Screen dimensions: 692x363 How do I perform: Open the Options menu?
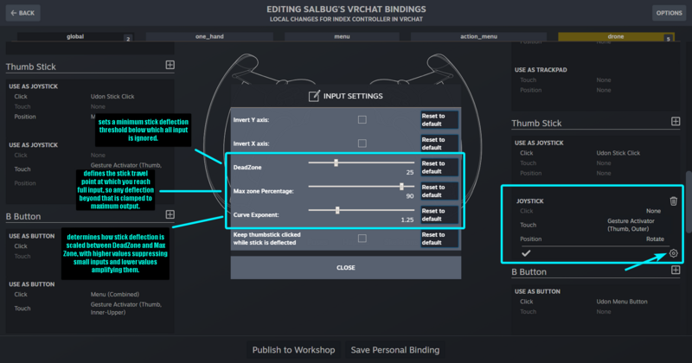[x=669, y=13]
